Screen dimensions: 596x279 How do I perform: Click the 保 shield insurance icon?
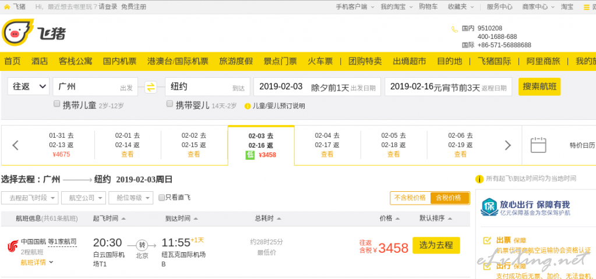coord(489,207)
